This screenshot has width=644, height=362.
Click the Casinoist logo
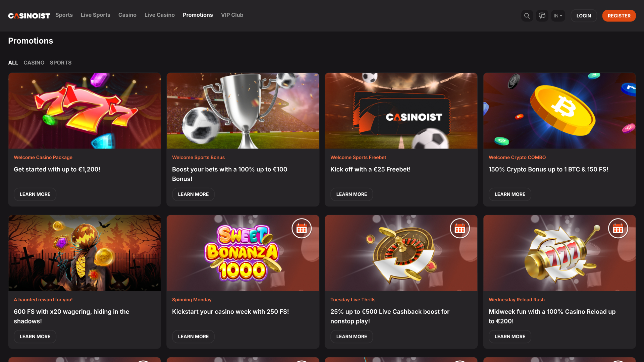coord(29,15)
